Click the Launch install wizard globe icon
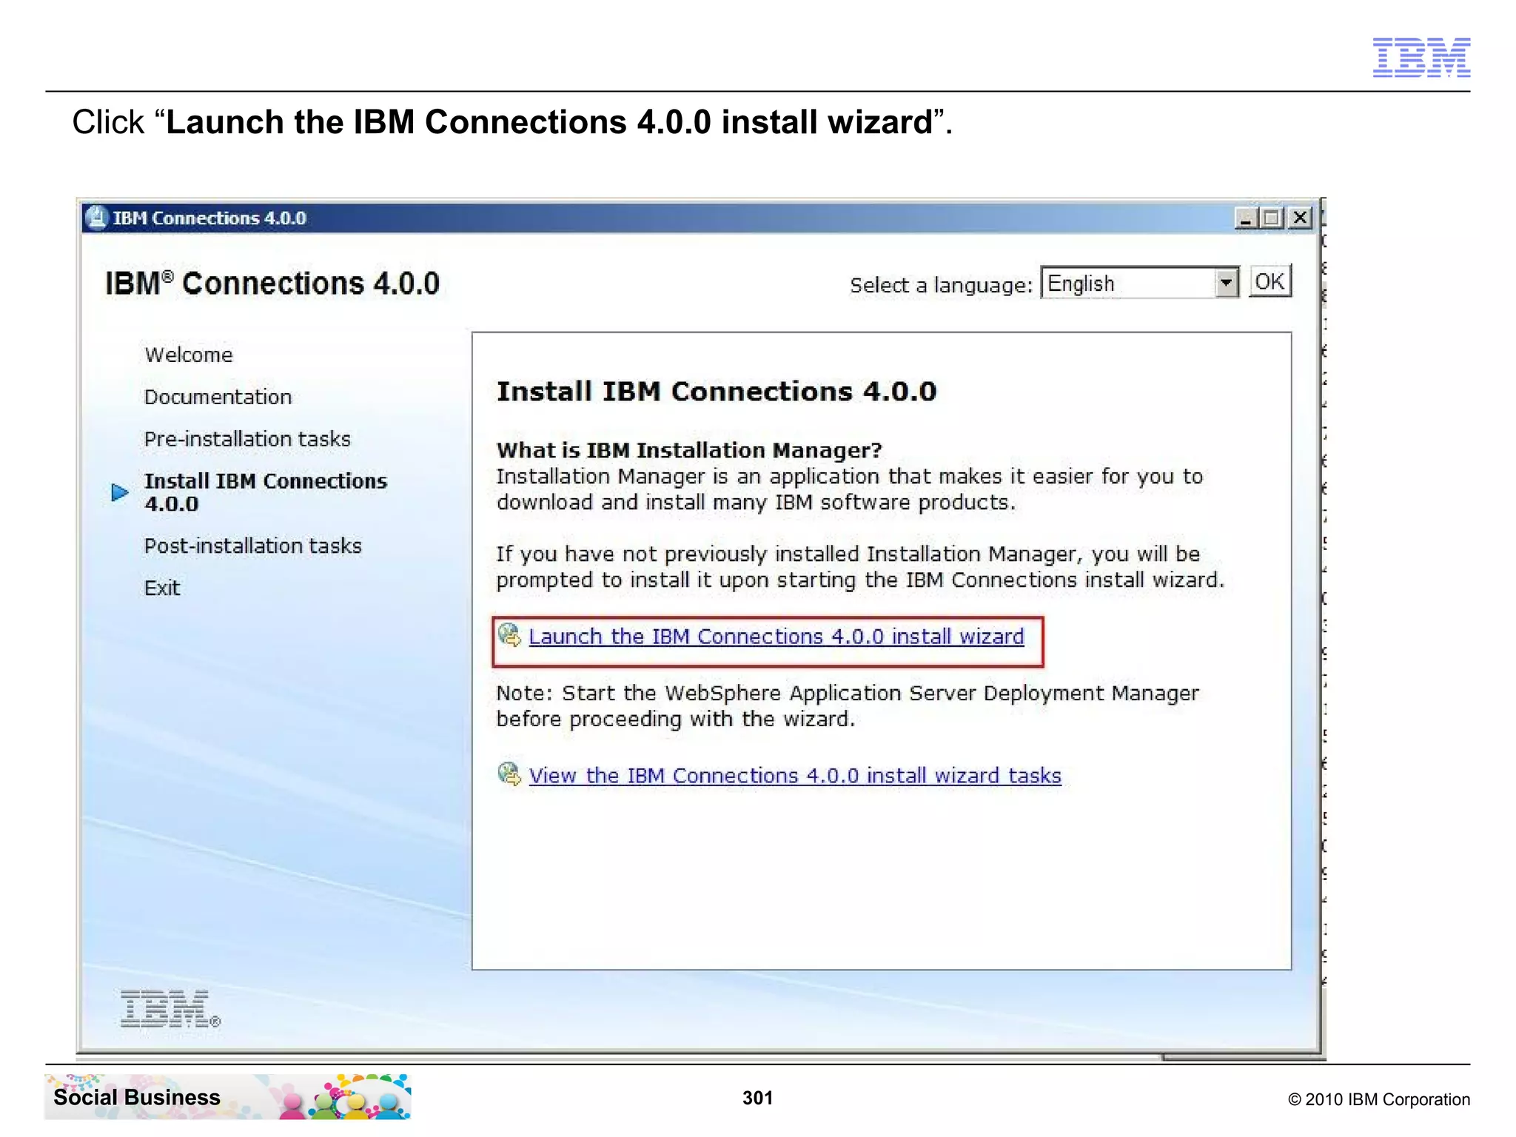 (x=509, y=635)
